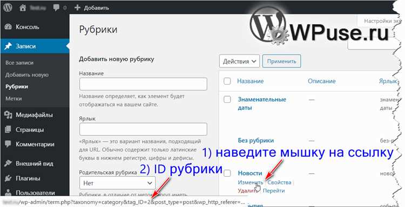405x207 pixels.
Task: Click Свойства under Новости
Action: pyautogui.click(x=280, y=182)
